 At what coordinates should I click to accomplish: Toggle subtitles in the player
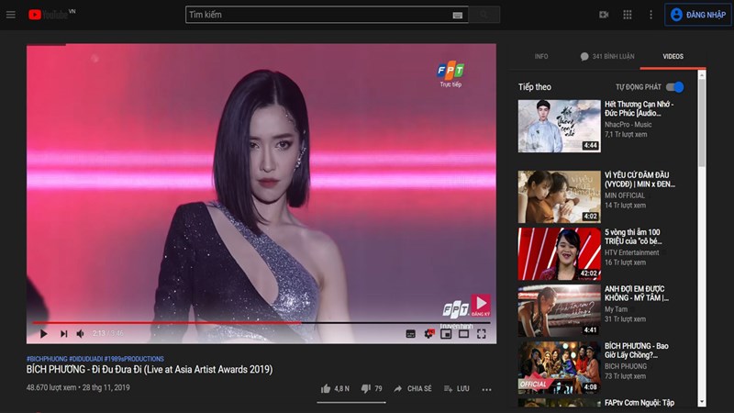click(x=410, y=334)
